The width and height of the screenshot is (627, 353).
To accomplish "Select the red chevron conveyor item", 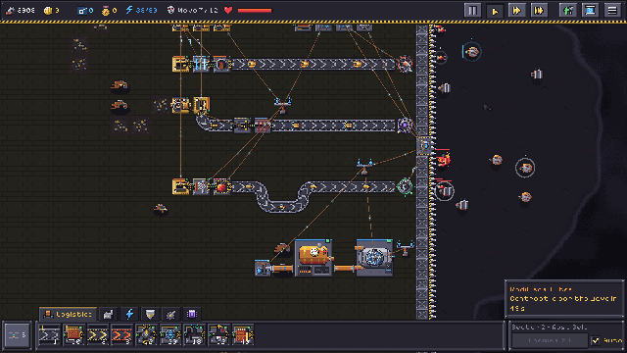I will (x=121, y=335).
